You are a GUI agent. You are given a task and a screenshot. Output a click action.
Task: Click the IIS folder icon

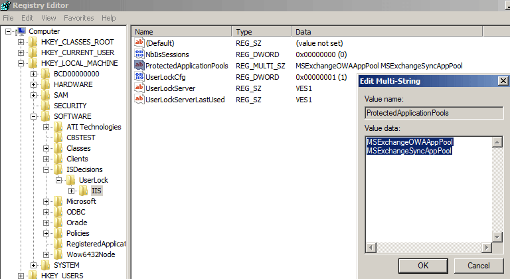(x=83, y=191)
